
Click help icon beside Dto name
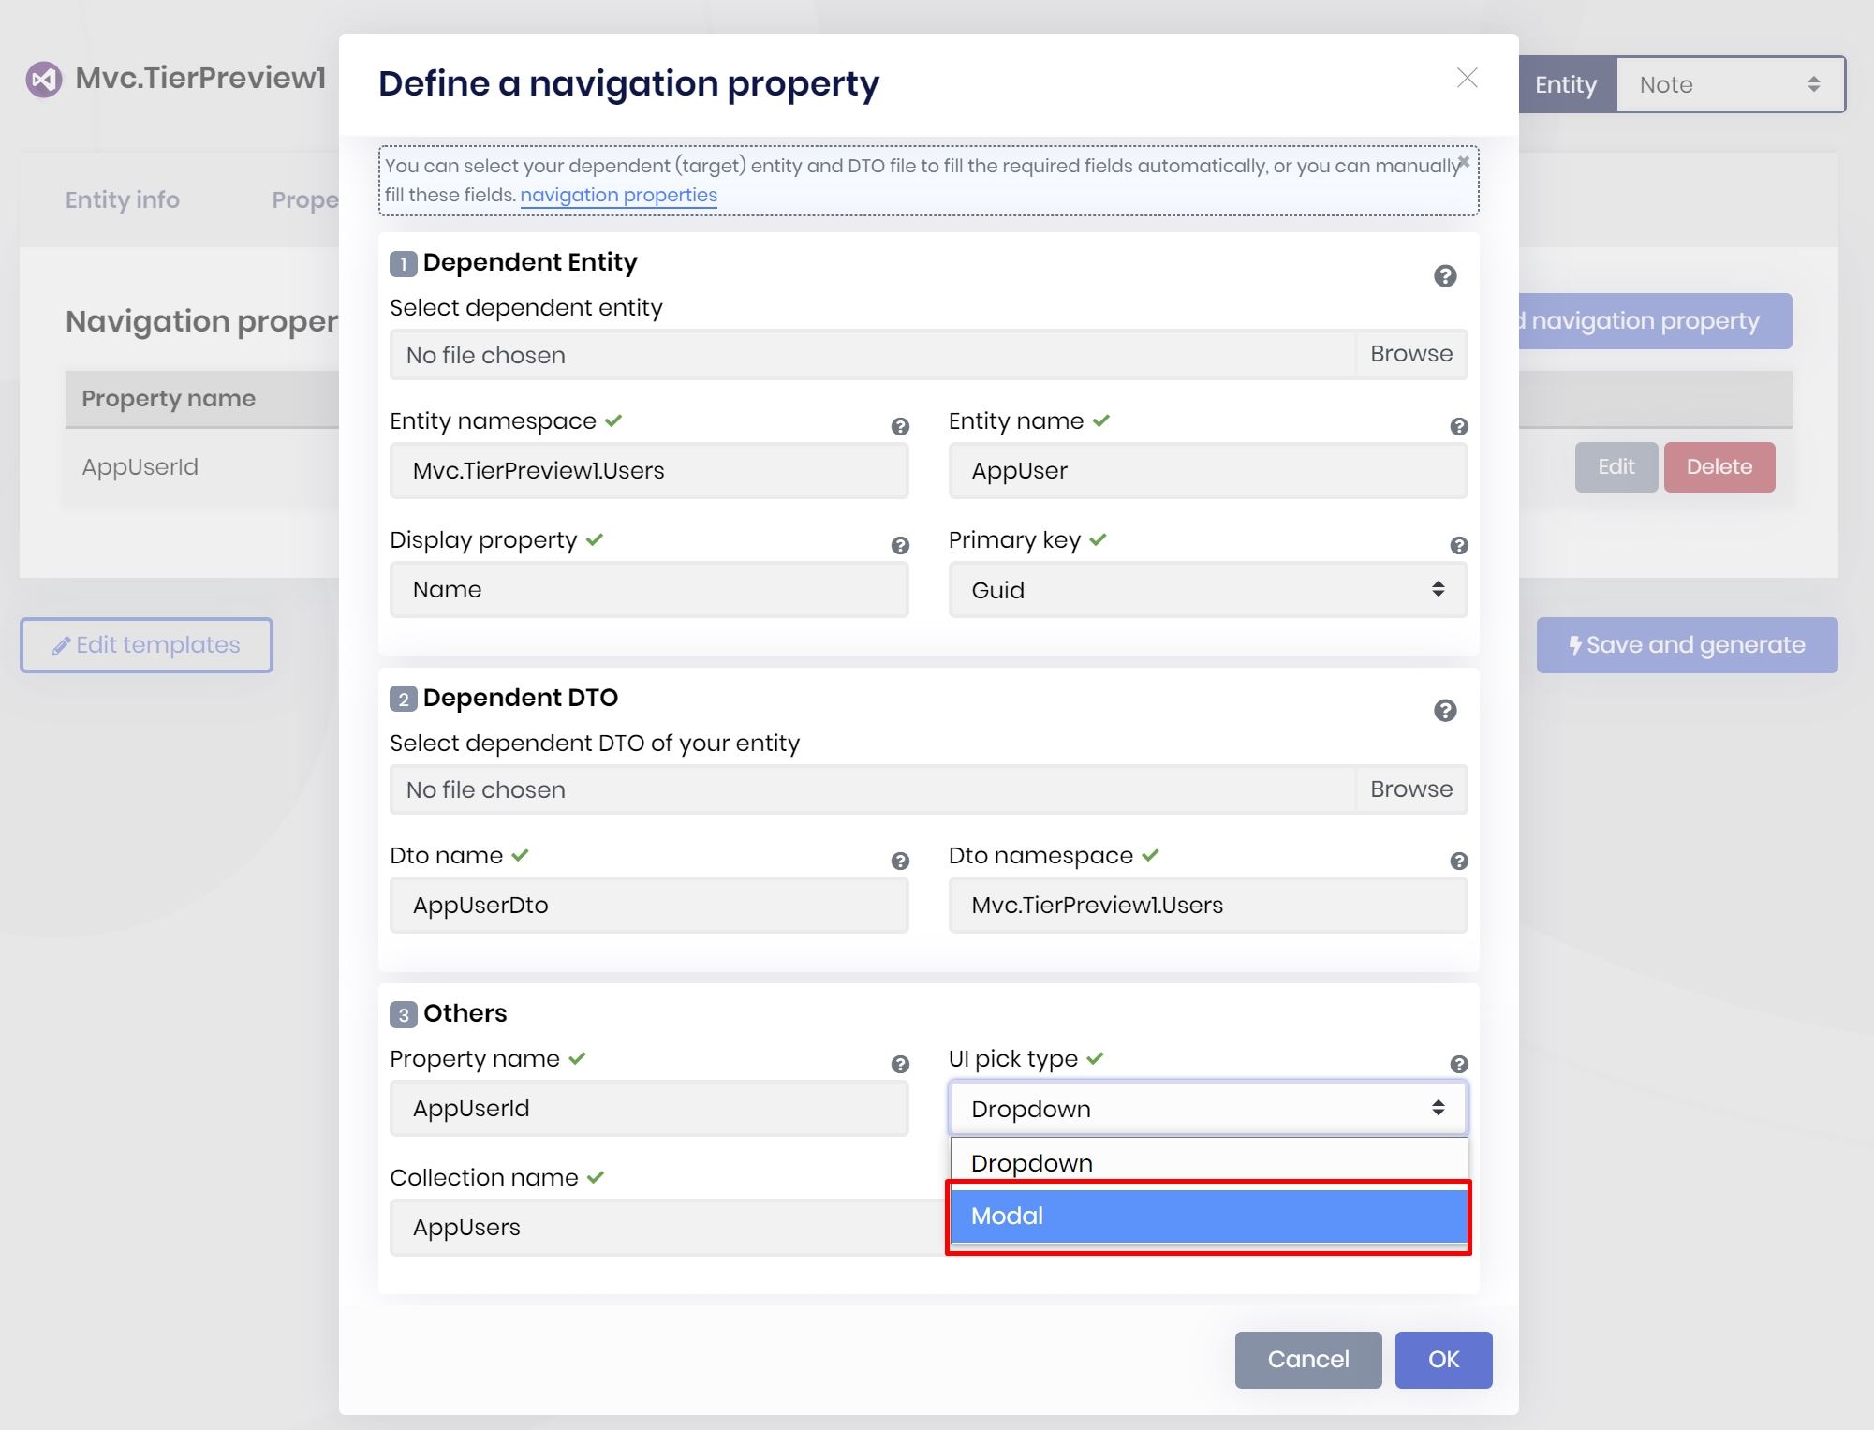(x=899, y=862)
